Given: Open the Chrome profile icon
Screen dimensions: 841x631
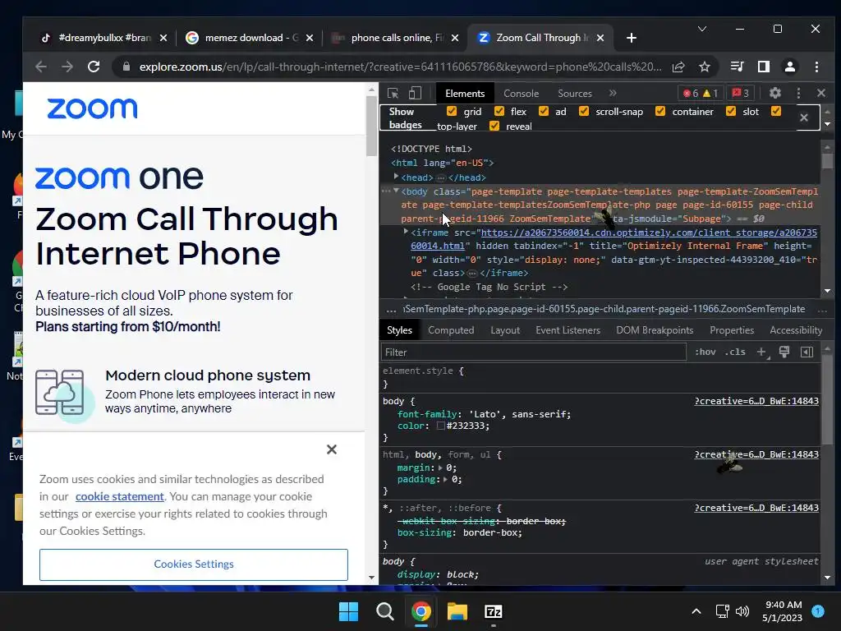Looking at the screenshot, I should click(789, 67).
